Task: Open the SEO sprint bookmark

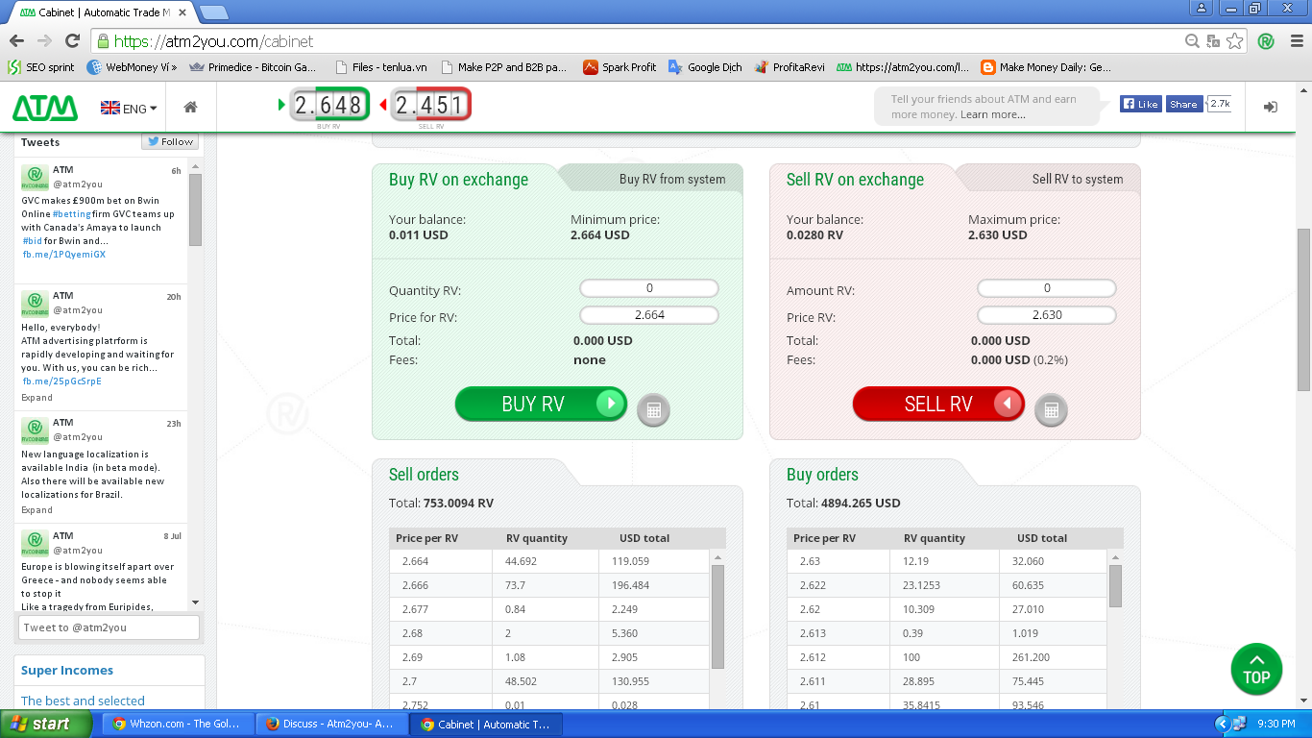Action: pos(40,67)
